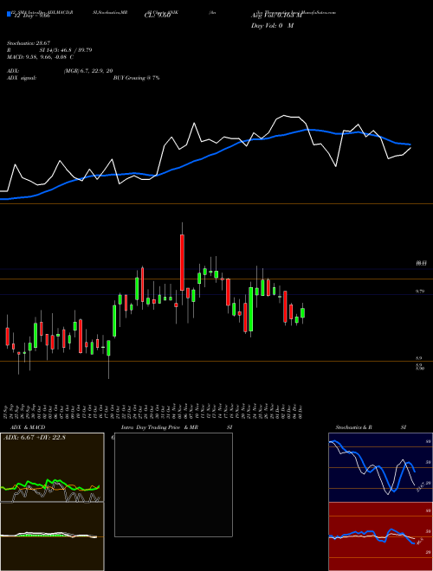Click inside the empty intraday chart box
This screenshot has height=571, width=433.
pos(173,484)
